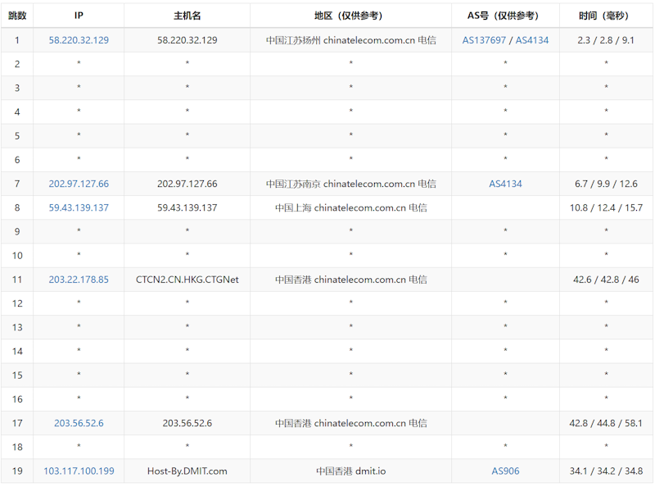Select the IP column header
655x487 pixels.
coord(79,16)
